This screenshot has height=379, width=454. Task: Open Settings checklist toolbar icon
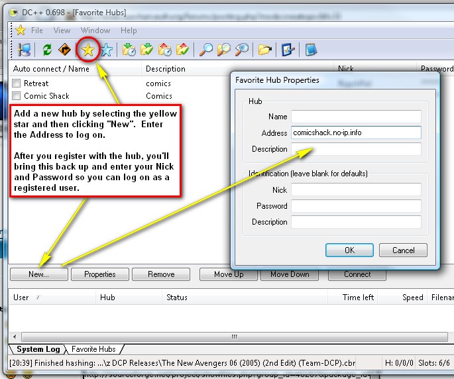coord(288,50)
